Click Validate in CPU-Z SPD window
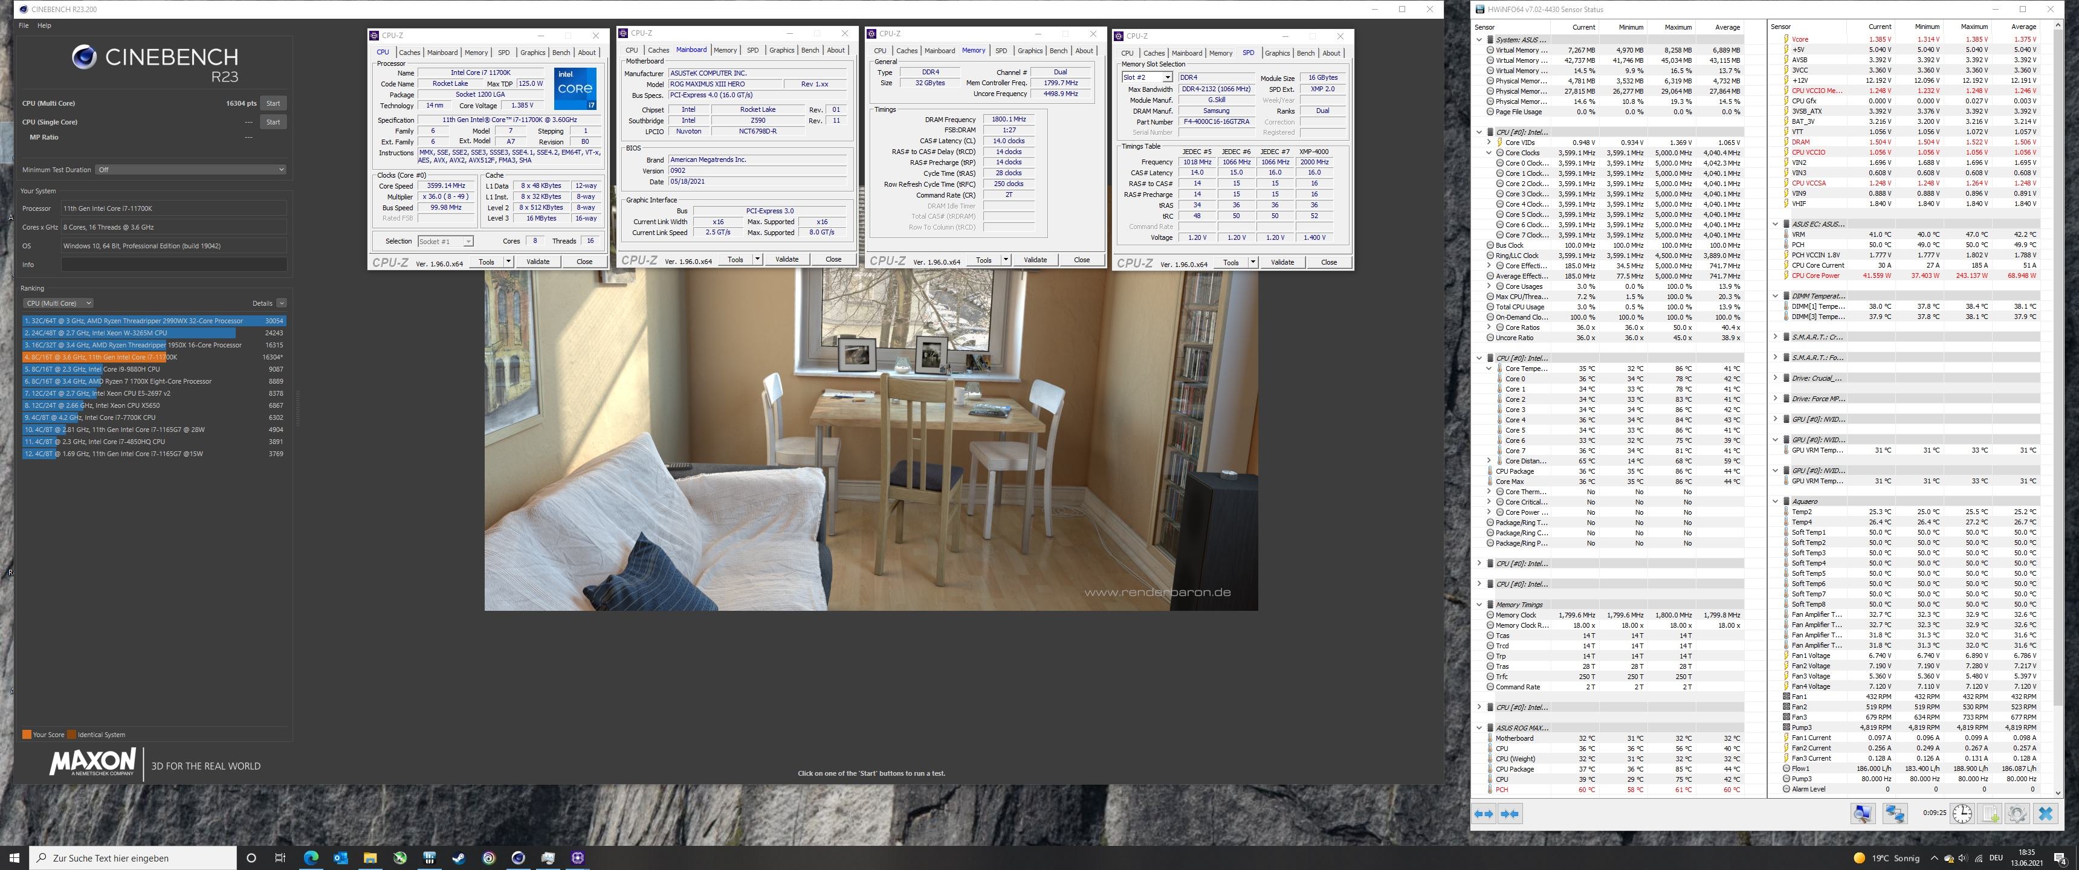The width and height of the screenshot is (2079, 870). pyautogui.click(x=1282, y=262)
